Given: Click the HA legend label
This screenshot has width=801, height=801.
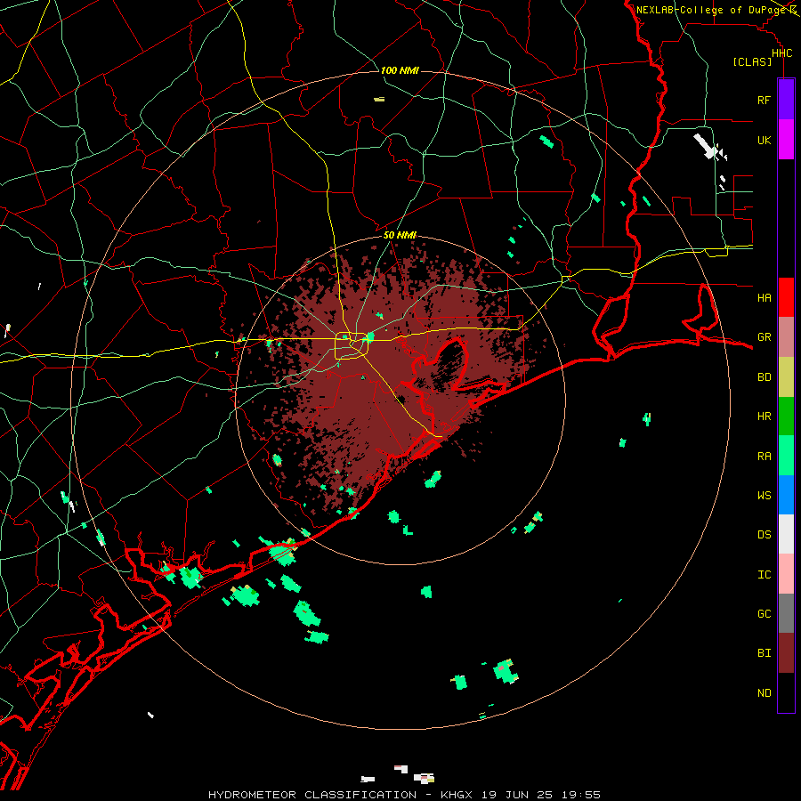Looking at the screenshot, I should 764,297.
